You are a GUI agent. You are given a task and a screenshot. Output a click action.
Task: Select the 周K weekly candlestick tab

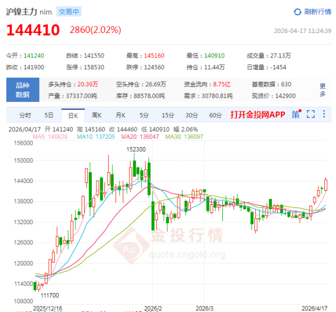[x=97, y=116]
